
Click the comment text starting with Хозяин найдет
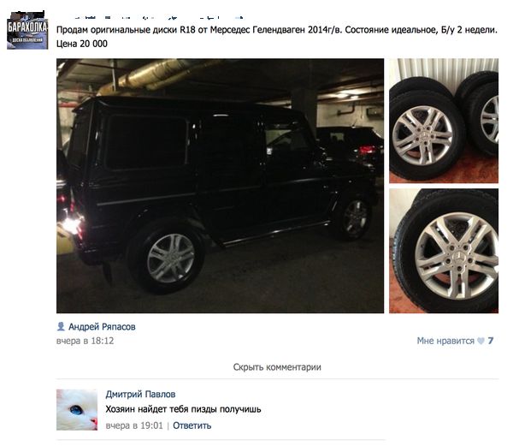click(x=183, y=409)
